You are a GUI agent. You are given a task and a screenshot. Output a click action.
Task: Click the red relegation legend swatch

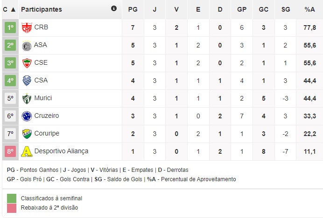(12, 208)
